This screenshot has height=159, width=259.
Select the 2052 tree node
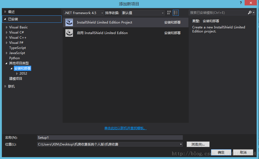(x=23, y=74)
